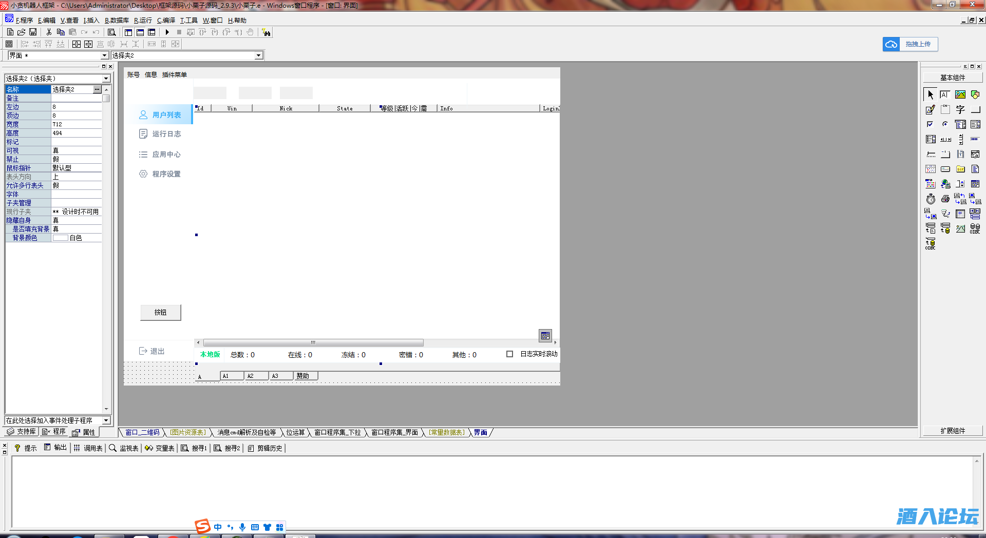The width and height of the screenshot is (986, 538).
Task: Switch to the 窗口程序集_界面 tab
Action: 394,433
